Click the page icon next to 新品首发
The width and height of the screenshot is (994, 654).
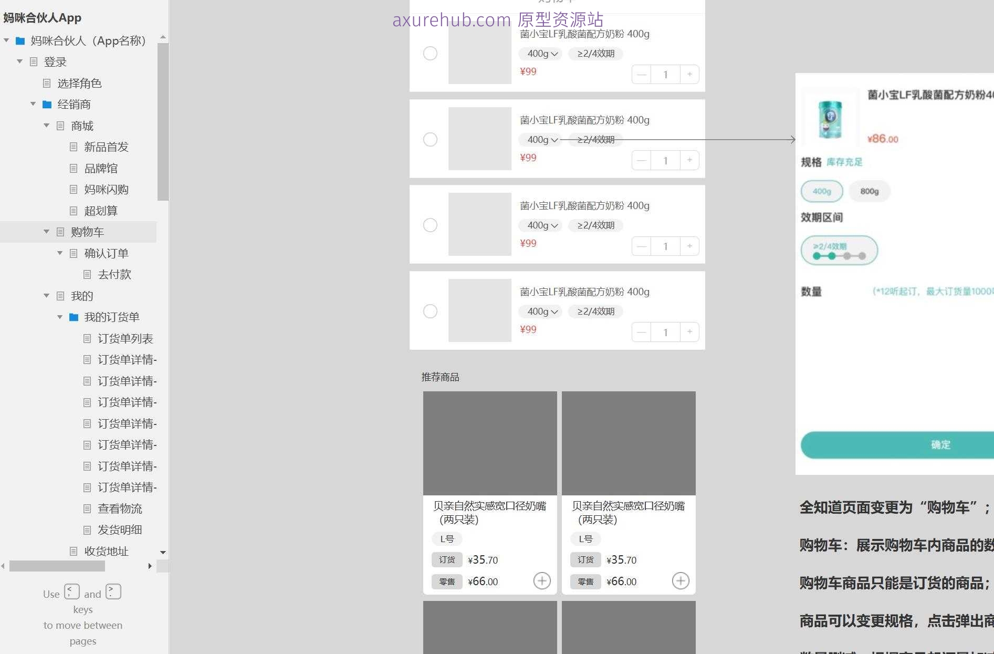tap(74, 147)
